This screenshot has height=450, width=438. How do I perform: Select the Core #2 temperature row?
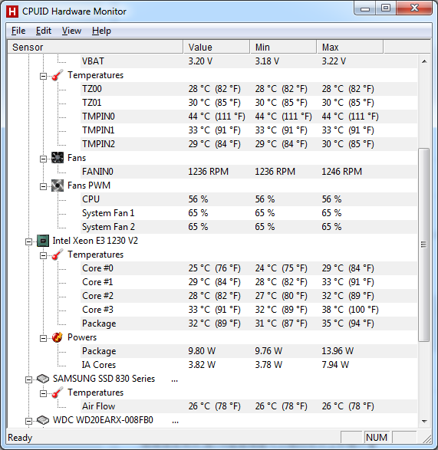click(249, 296)
